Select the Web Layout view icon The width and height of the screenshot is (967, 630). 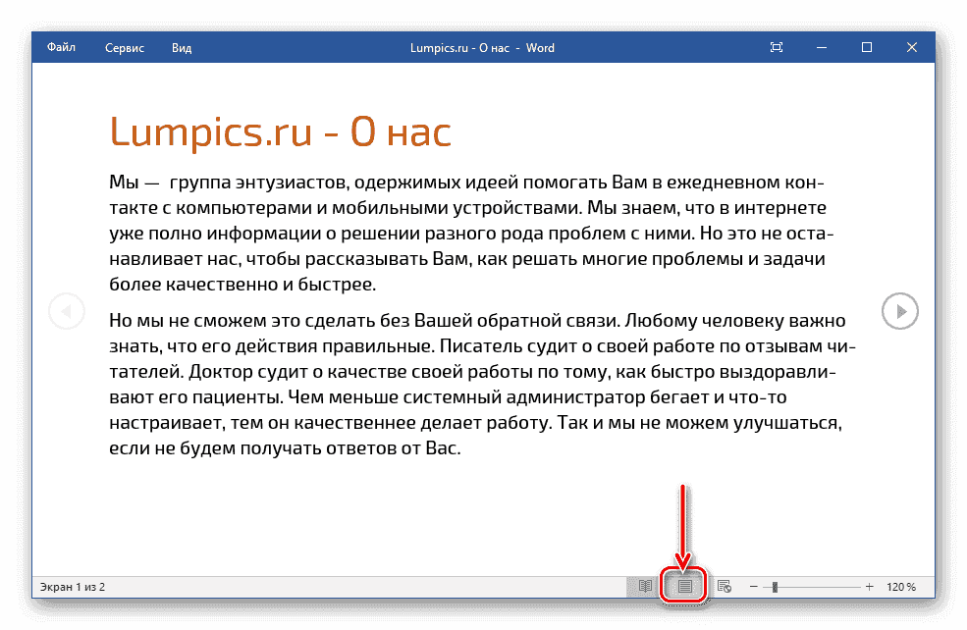pyautogui.click(x=724, y=585)
